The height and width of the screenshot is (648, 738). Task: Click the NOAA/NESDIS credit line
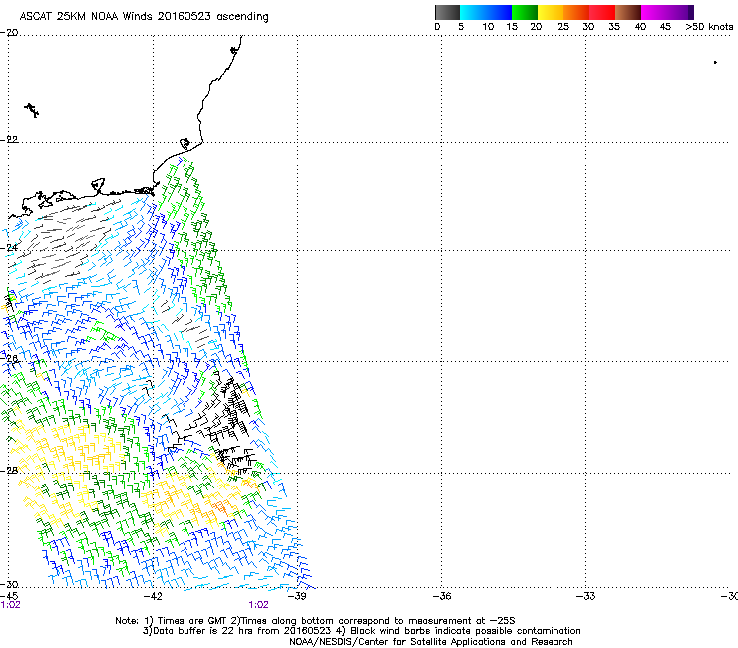point(431,642)
